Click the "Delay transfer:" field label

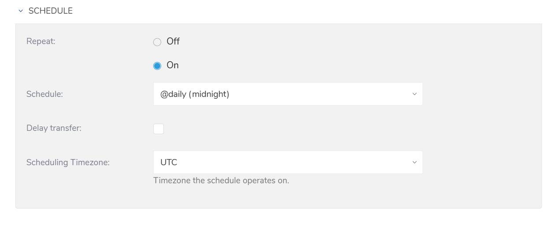tap(54, 128)
